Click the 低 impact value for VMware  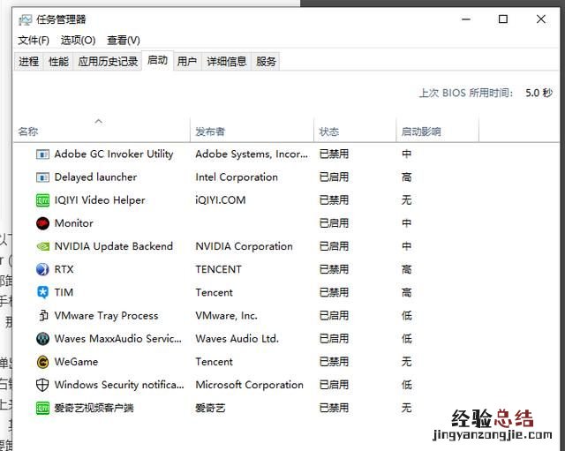[406, 316]
